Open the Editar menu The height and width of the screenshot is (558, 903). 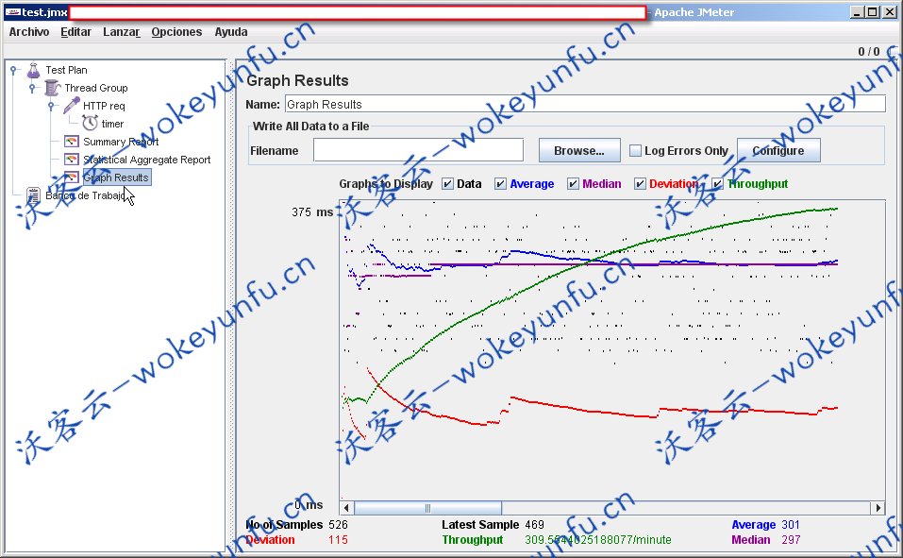pyautogui.click(x=76, y=32)
